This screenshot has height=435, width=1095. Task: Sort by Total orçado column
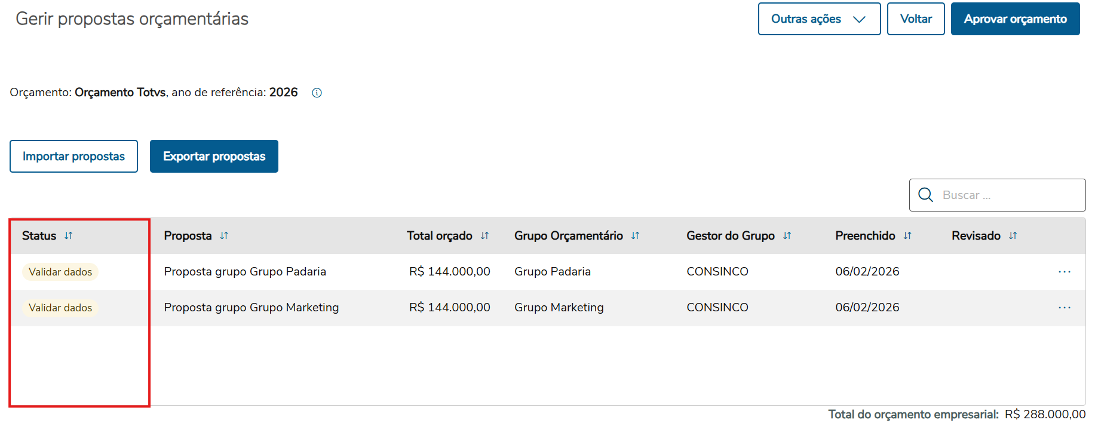coord(484,236)
